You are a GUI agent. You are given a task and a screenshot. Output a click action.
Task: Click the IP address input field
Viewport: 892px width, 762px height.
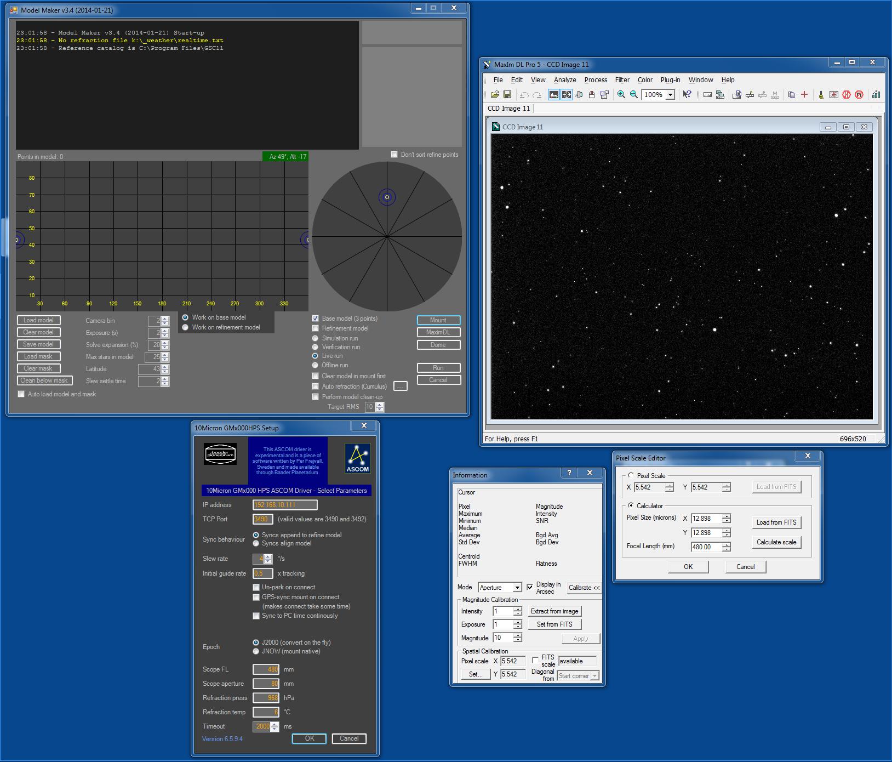pyautogui.click(x=285, y=505)
